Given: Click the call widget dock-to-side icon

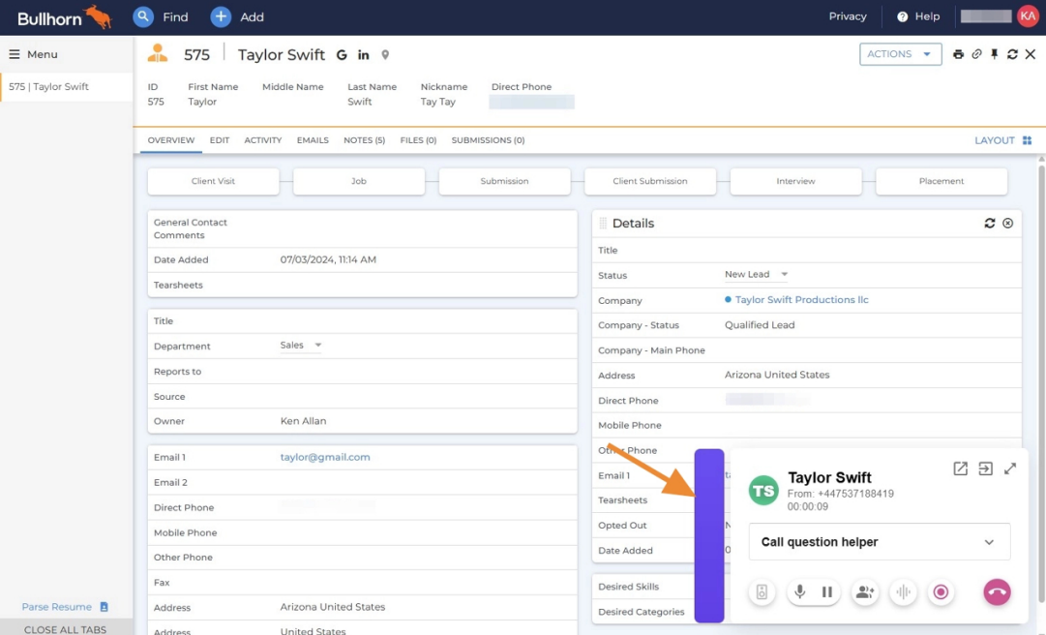Looking at the screenshot, I should click(x=985, y=469).
